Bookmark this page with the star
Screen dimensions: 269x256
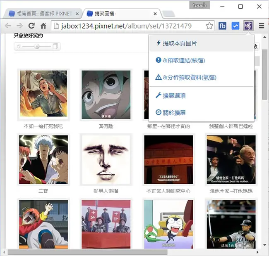pyautogui.click(x=209, y=26)
